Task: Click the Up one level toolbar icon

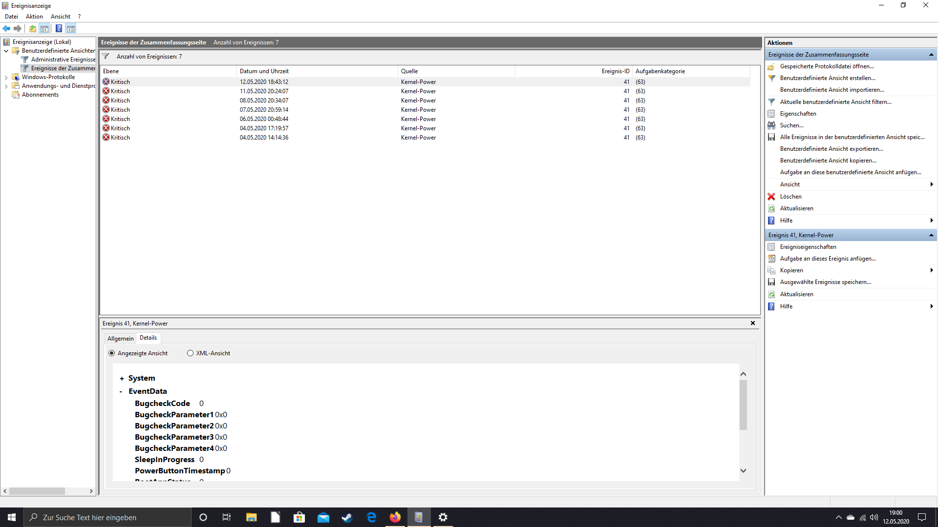Action: (x=33, y=28)
